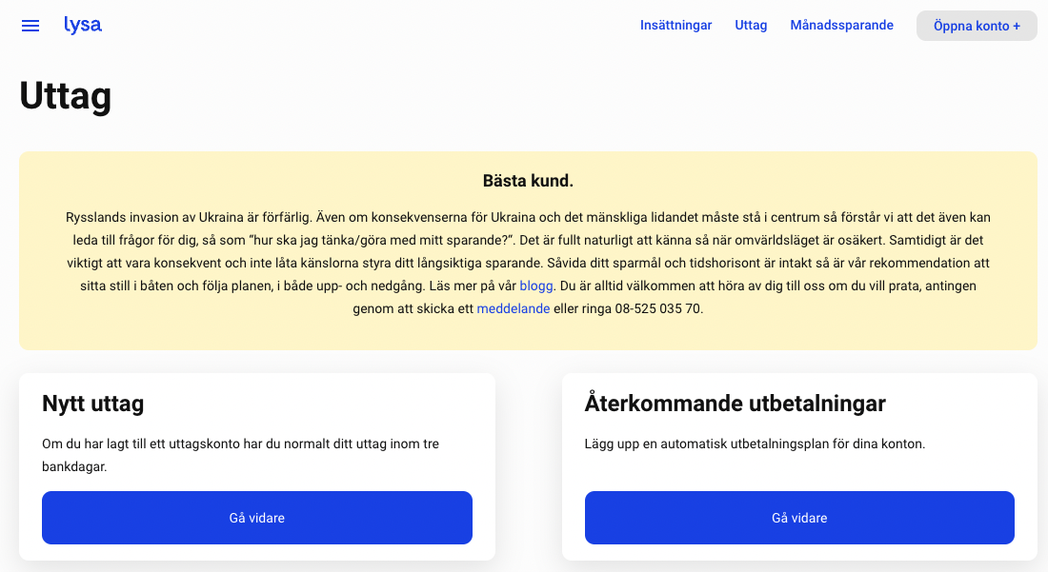The width and height of the screenshot is (1048, 572).
Task: Click the lysa logo
Action: point(83,25)
